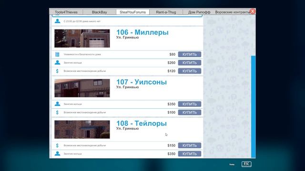
Task: Click the $260 price for Миллеры
Action: click(x=172, y=63)
